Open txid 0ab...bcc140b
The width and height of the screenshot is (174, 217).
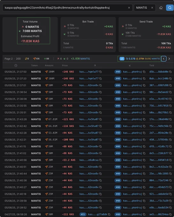click(159, 79)
